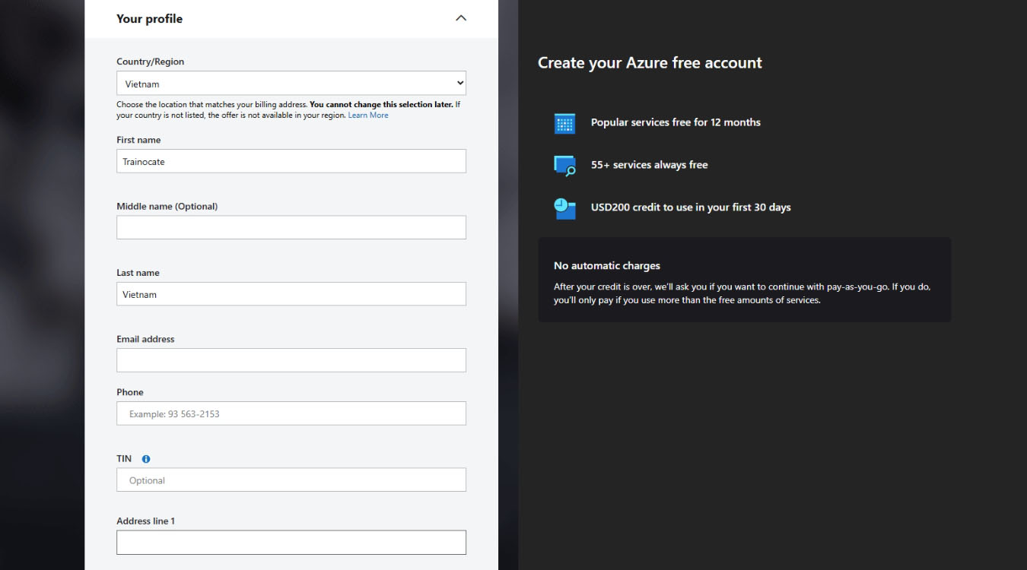Click 'Popular services free for 12 months' text

[x=676, y=122]
